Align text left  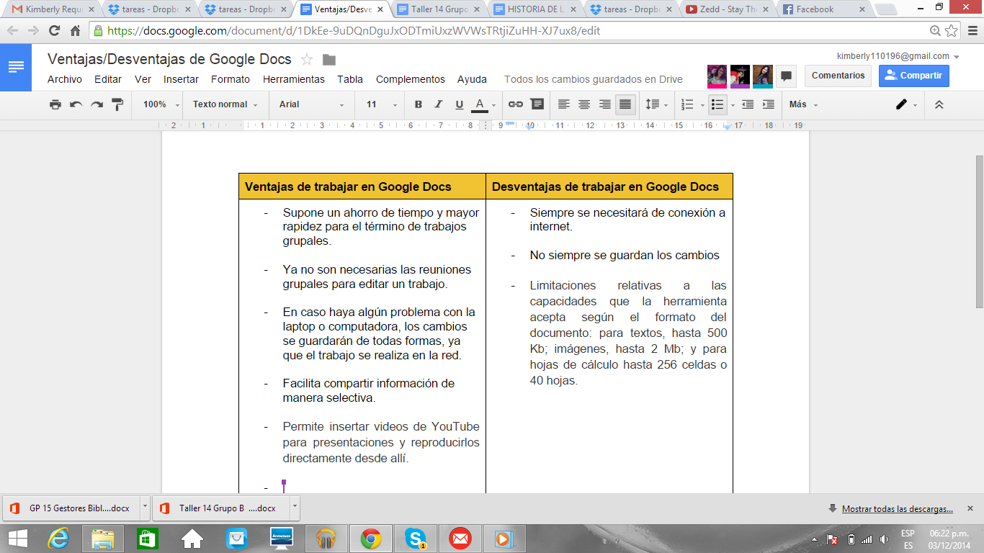(564, 104)
